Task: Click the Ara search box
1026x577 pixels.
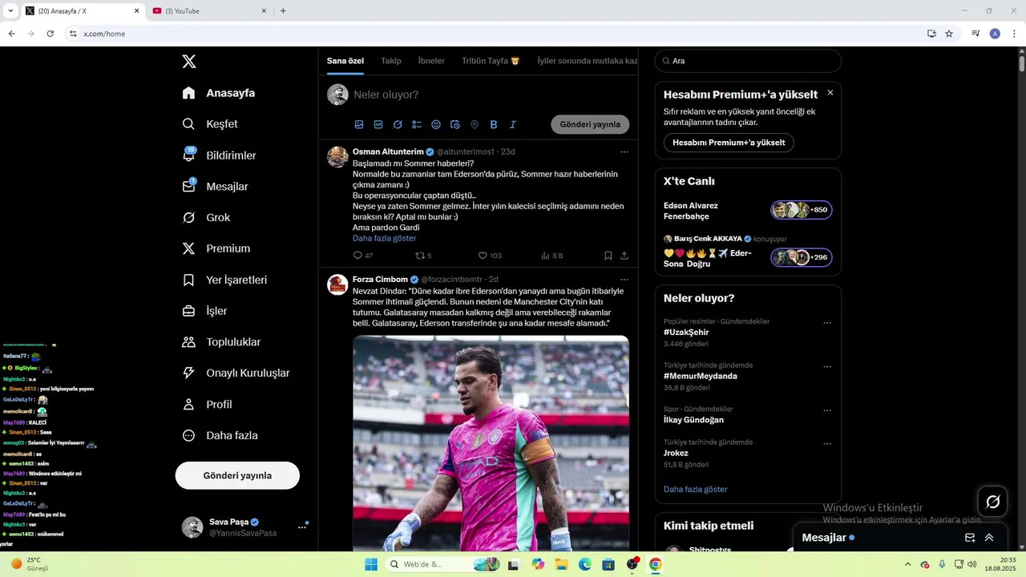Action: coord(748,61)
